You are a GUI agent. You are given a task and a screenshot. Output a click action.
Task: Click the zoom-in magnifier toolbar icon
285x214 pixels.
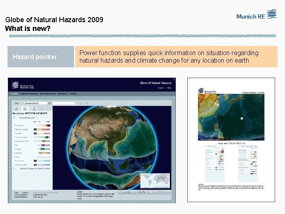coord(144,192)
